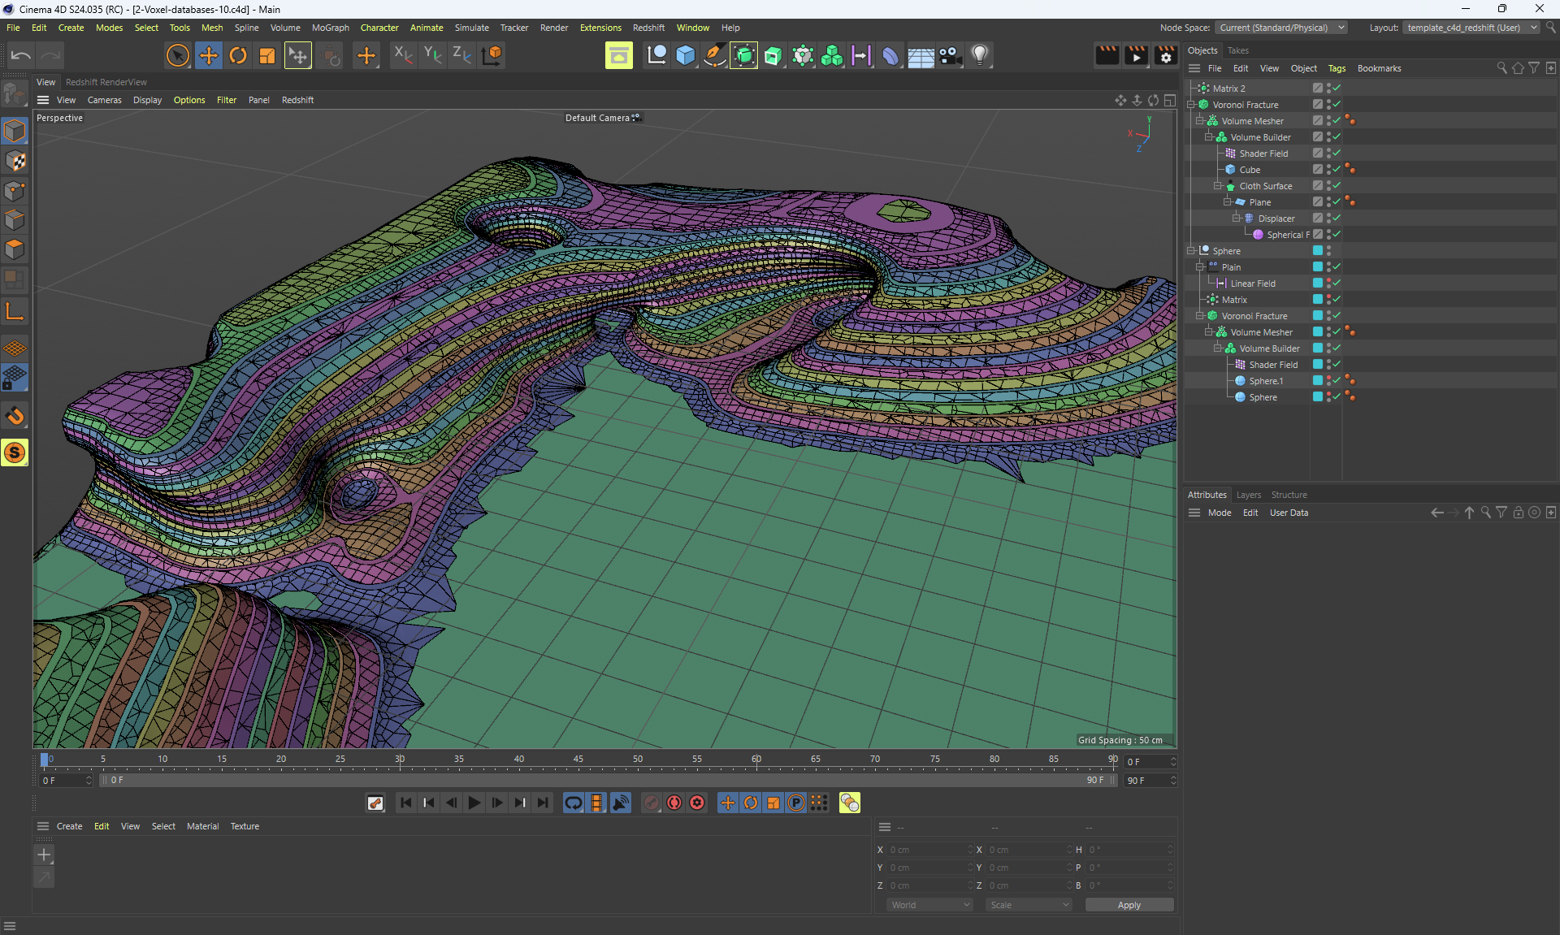Toggle Displacer enable checkmark
This screenshot has width=1560, height=935.
click(x=1337, y=218)
